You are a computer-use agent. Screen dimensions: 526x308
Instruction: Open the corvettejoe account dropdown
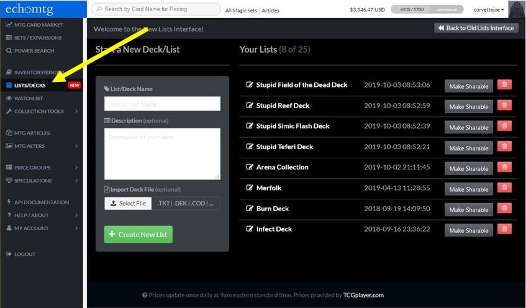click(488, 10)
